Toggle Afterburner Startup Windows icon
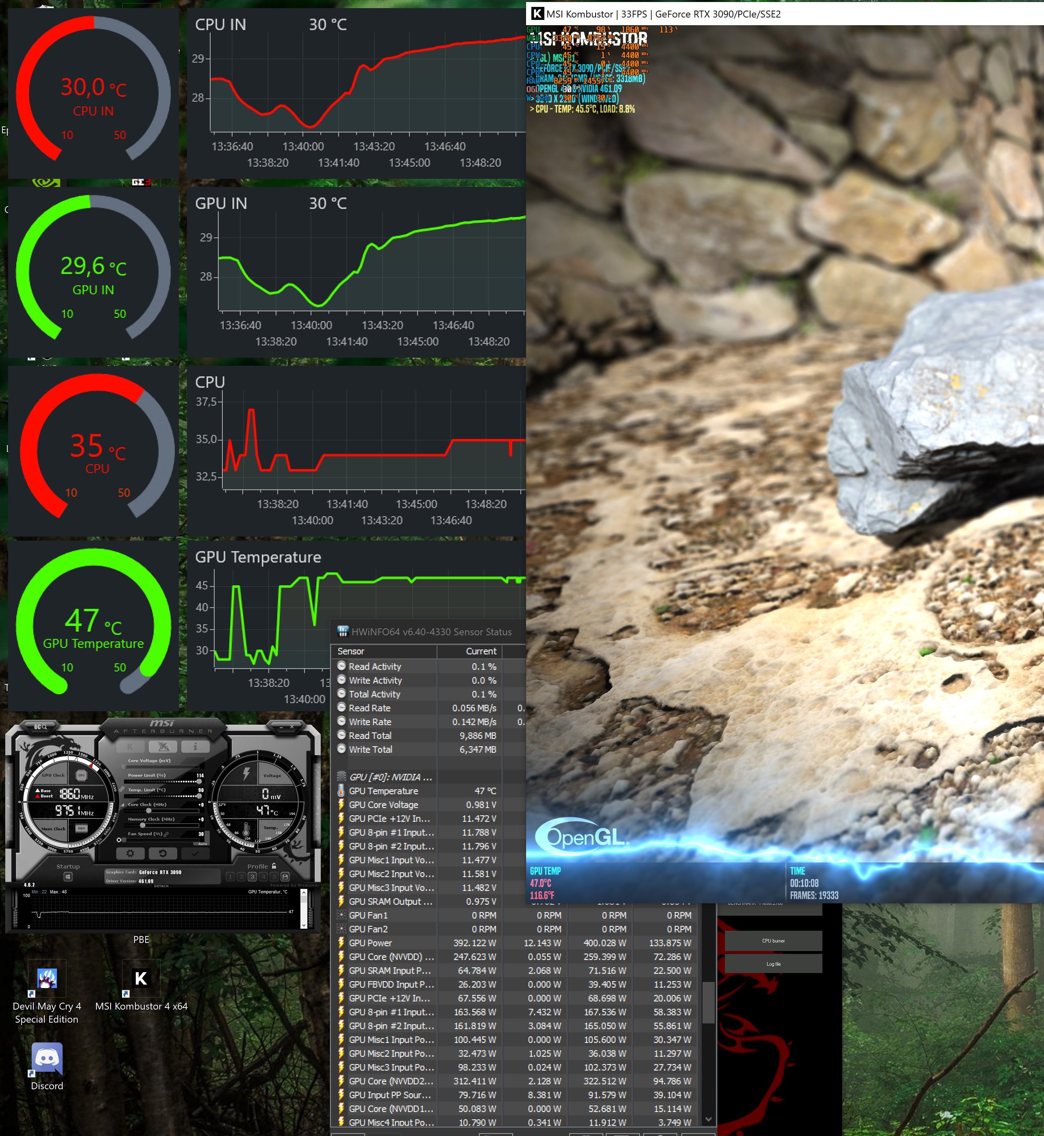Viewport: 1044px width, 1136px height. point(68,877)
